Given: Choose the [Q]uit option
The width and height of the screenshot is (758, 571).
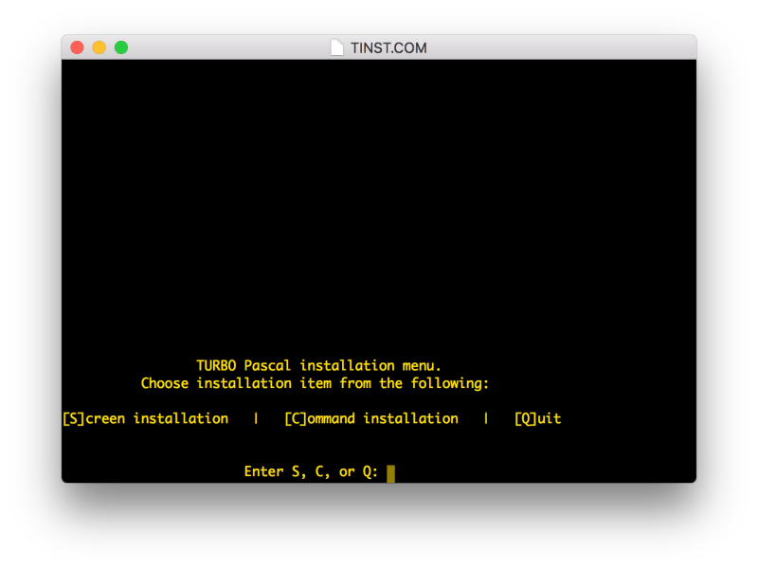Looking at the screenshot, I should [x=537, y=418].
